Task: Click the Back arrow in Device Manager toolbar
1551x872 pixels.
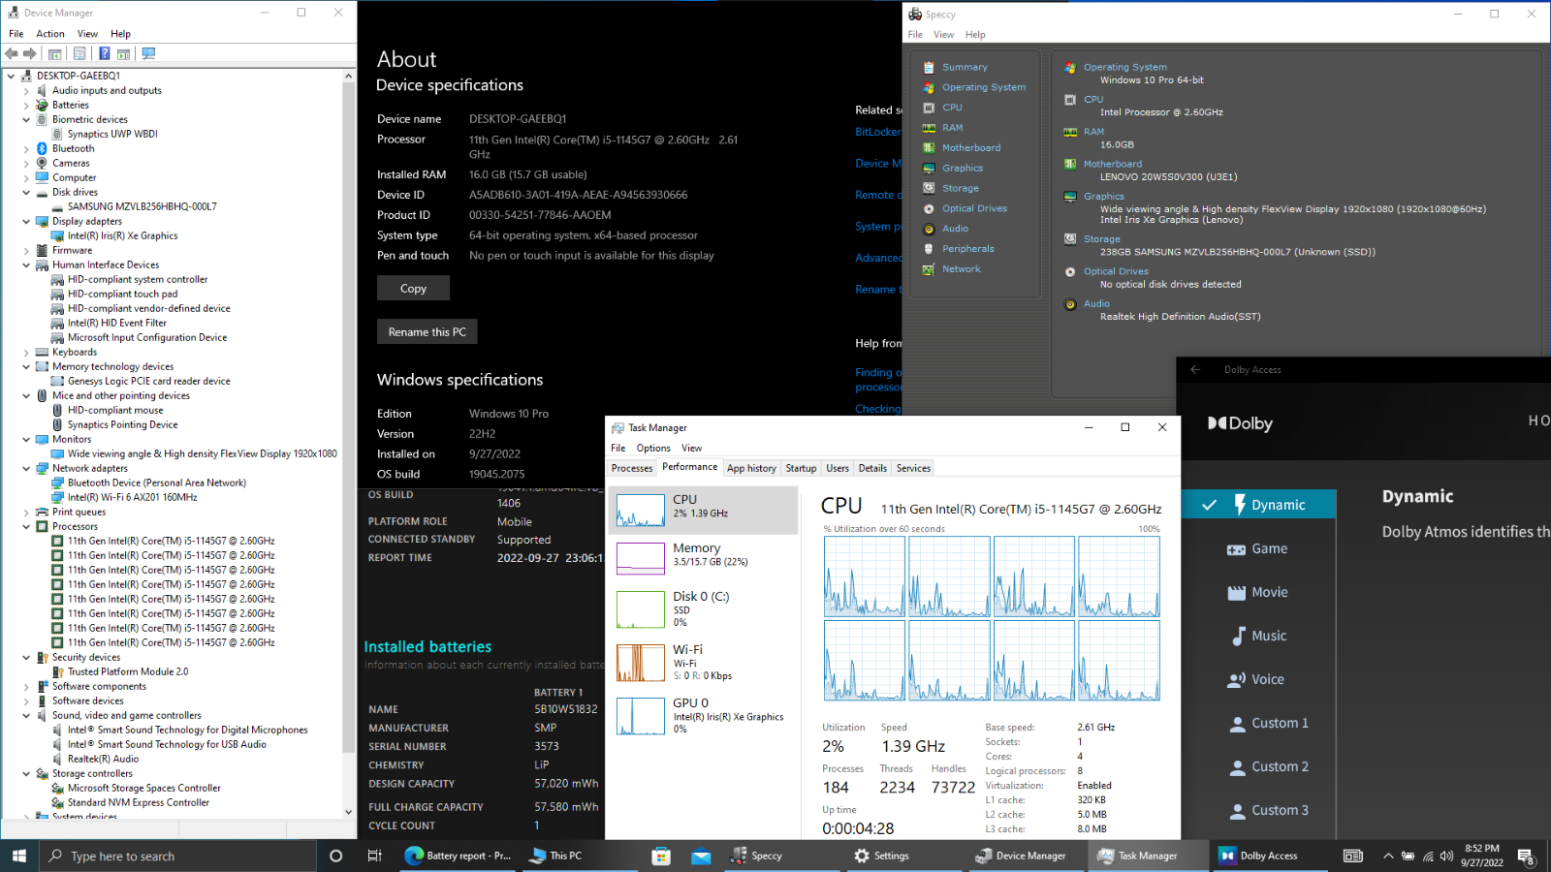Action: [x=12, y=54]
